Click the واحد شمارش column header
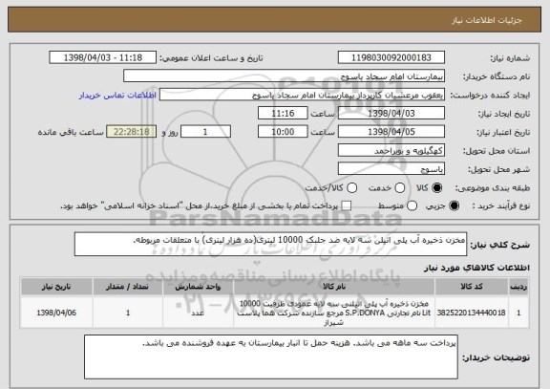The width and height of the screenshot is (550, 389). 198,287
